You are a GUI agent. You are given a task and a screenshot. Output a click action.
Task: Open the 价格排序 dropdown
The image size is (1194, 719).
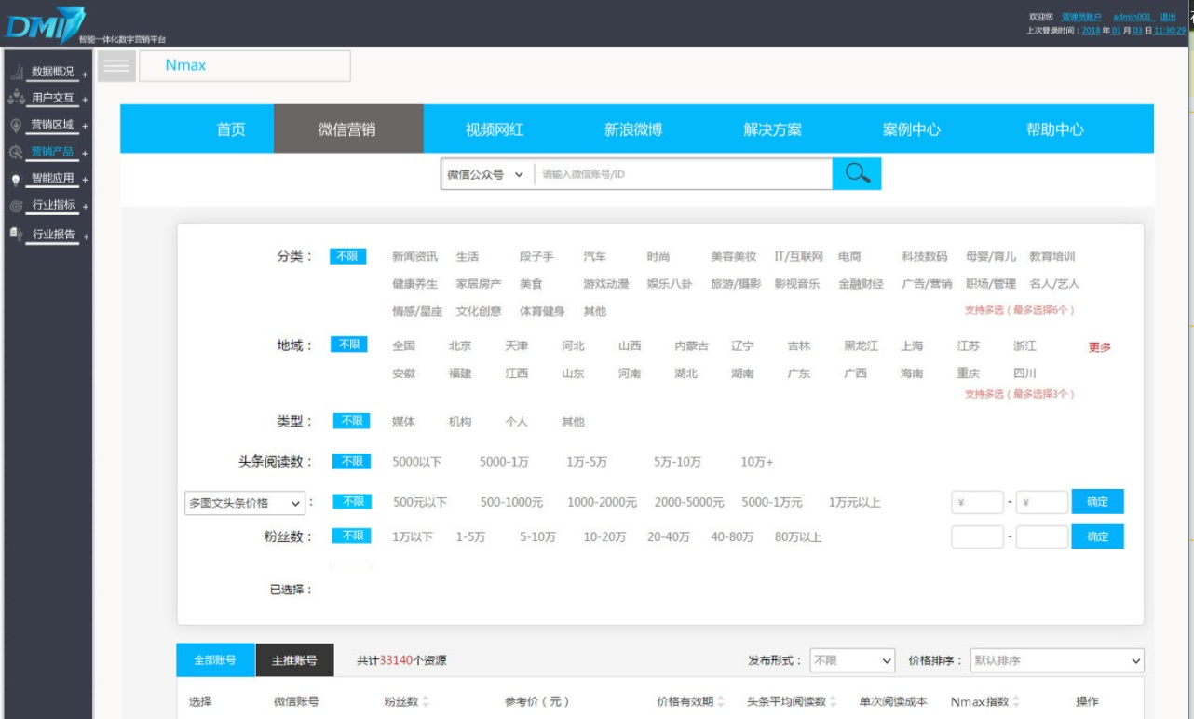[x=1057, y=660]
